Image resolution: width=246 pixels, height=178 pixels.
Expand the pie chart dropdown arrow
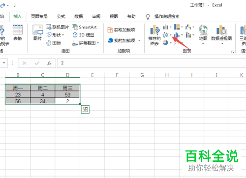171,43
